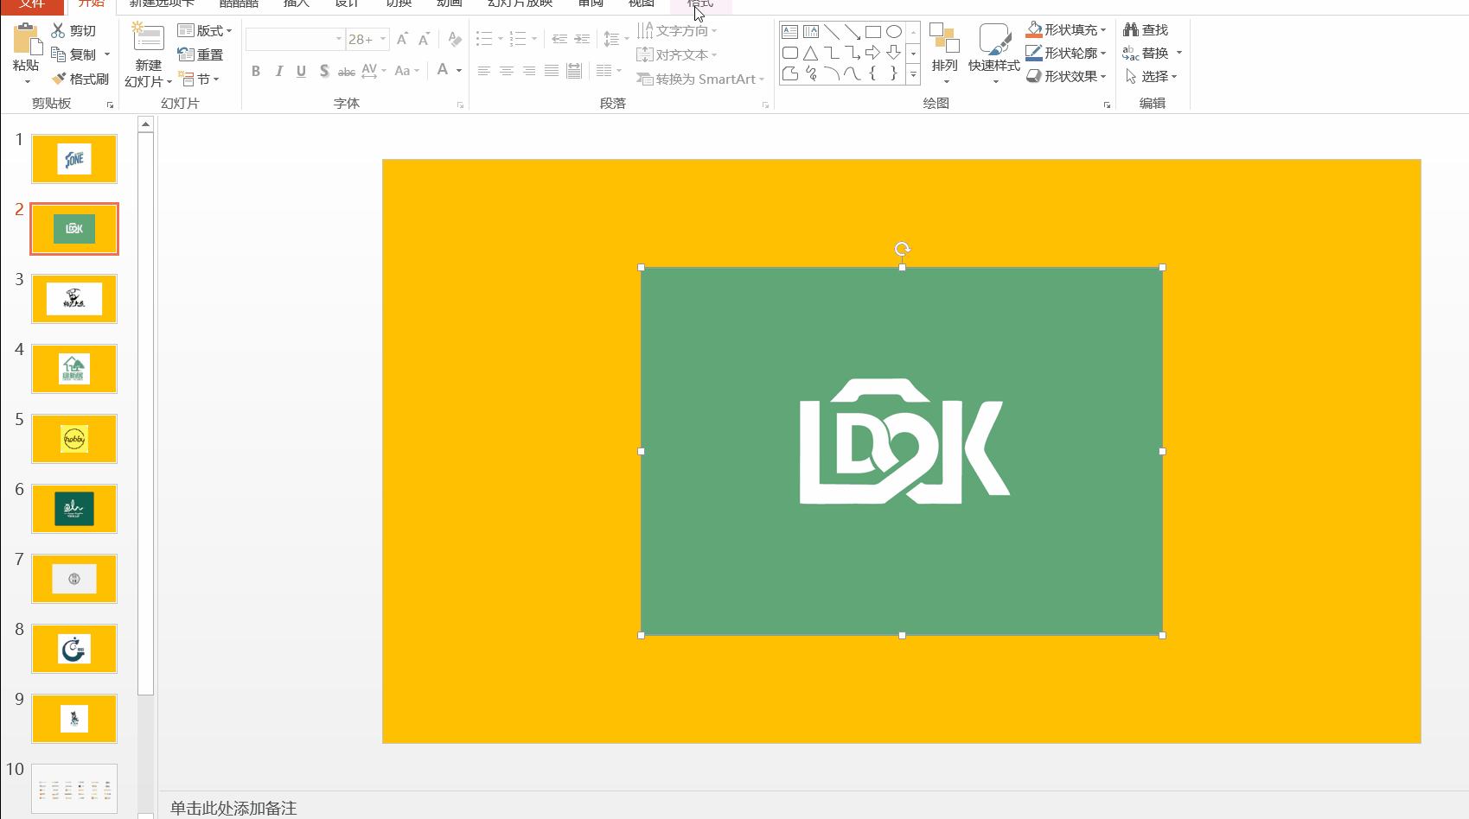This screenshot has width=1469, height=819.
Task: Cut the selection with 剪切
Action: click(73, 30)
